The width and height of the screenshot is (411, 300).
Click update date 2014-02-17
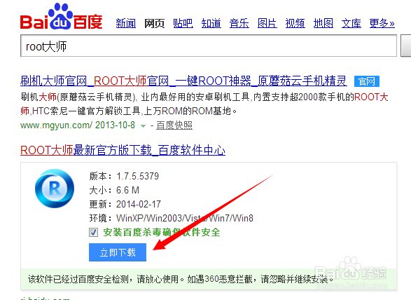point(139,204)
